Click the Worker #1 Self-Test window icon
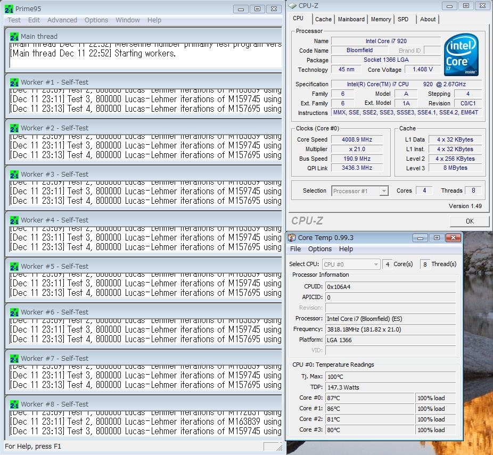This screenshot has height=455, width=493. [14, 82]
